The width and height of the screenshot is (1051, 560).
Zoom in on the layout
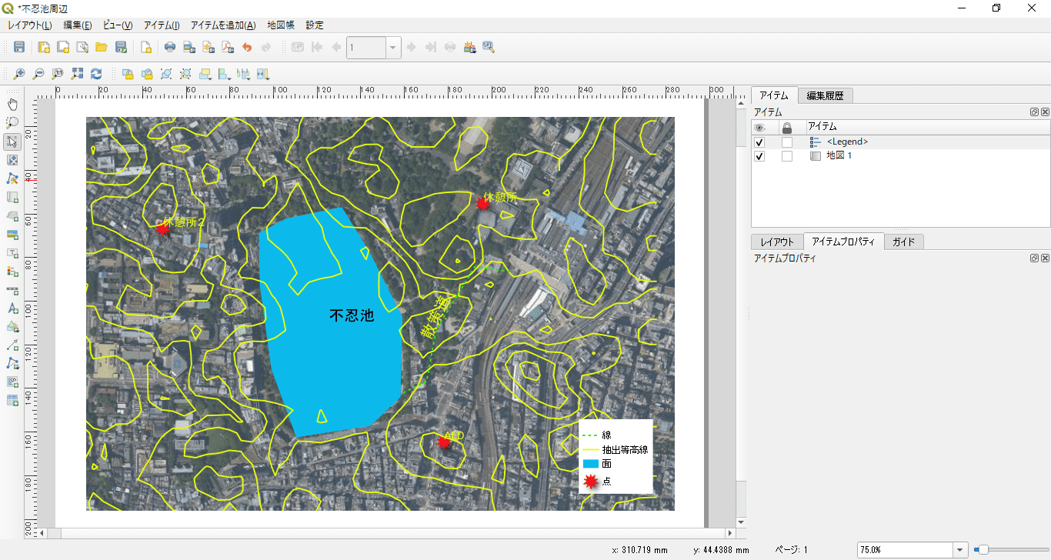click(x=19, y=75)
